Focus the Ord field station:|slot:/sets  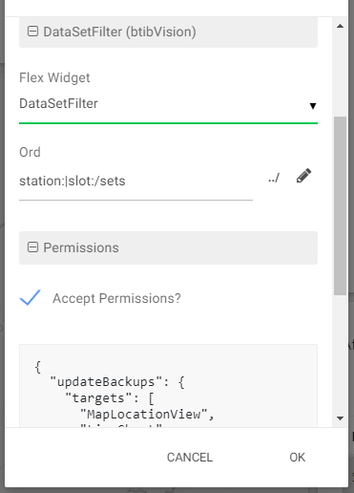(x=135, y=182)
